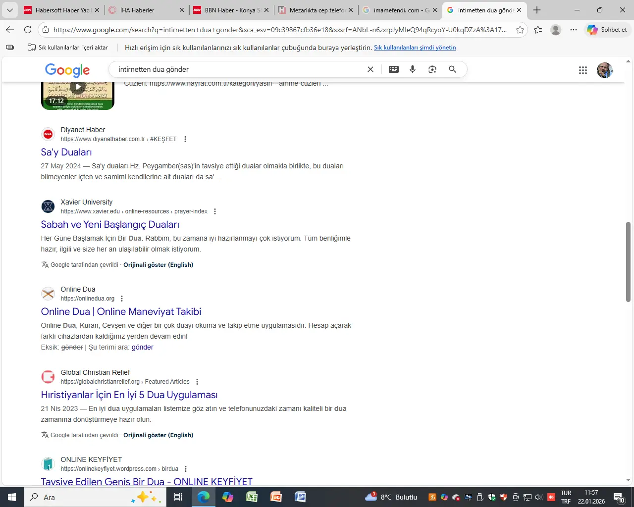Open the on-screen keyboard input tool

[394, 69]
